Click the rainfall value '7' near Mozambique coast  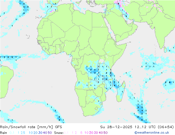click(115, 82)
